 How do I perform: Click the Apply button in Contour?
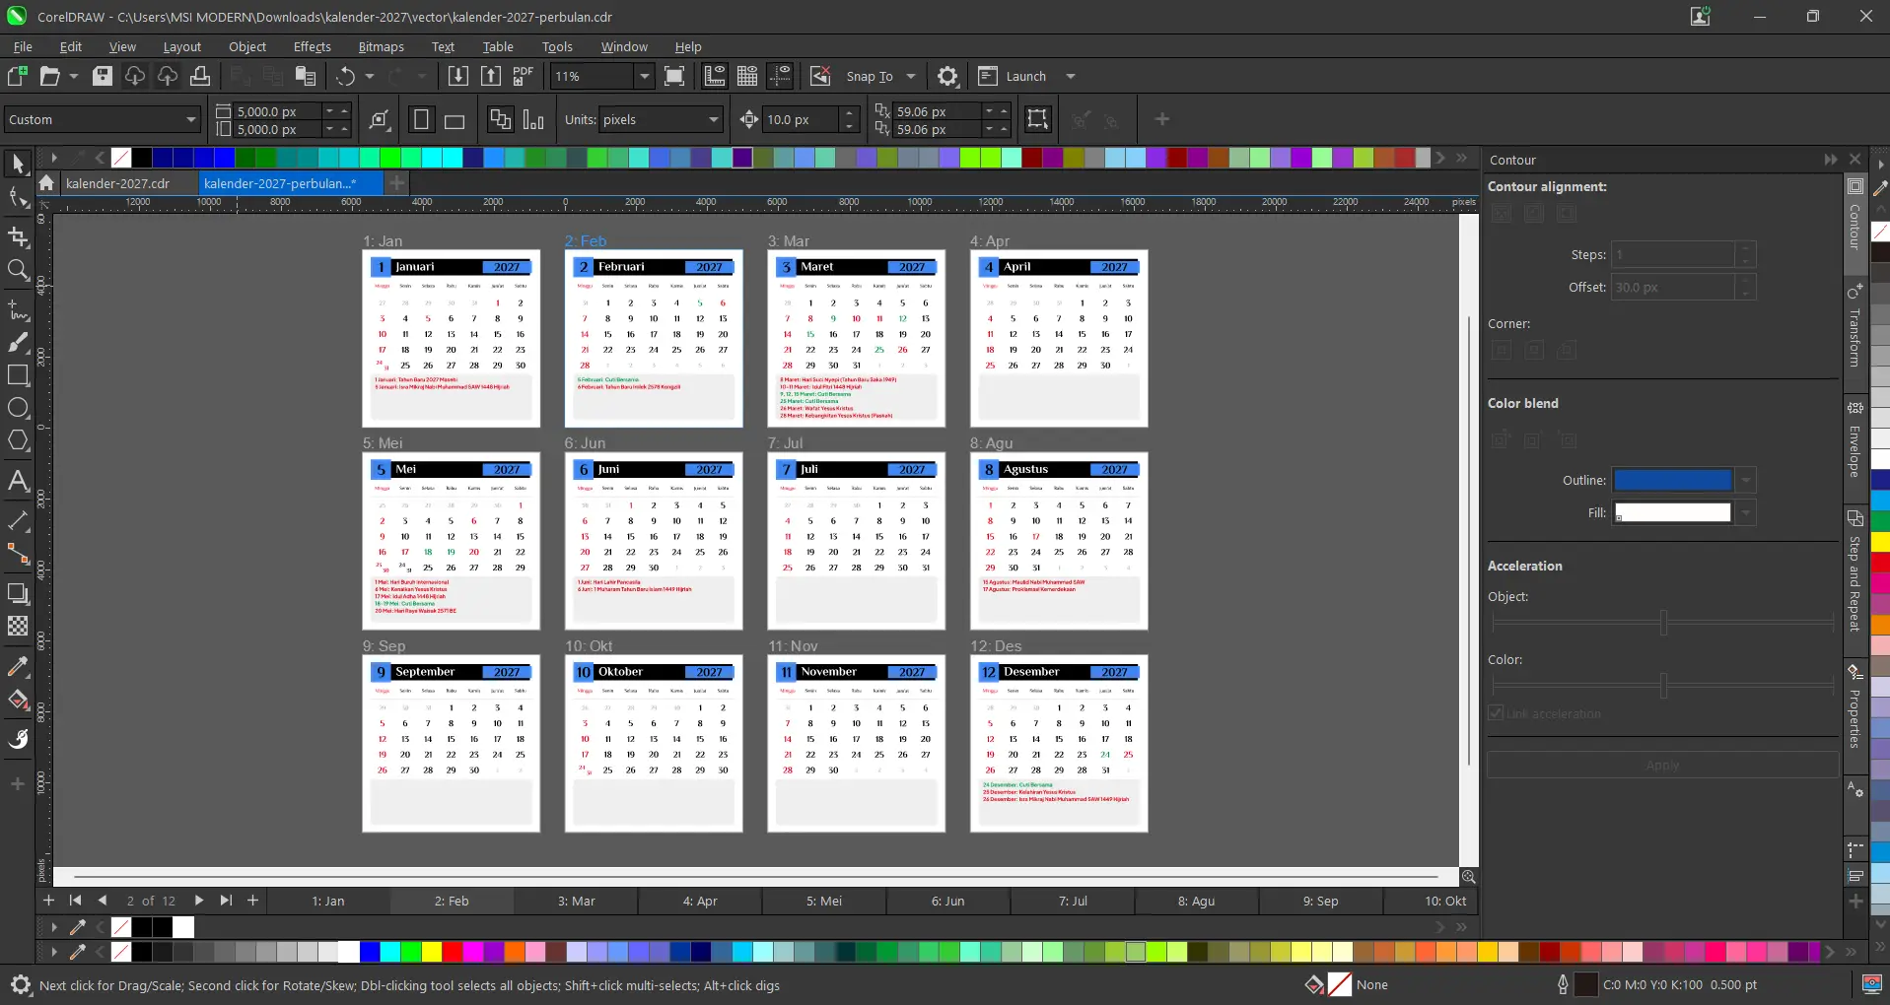[1662, 765]
